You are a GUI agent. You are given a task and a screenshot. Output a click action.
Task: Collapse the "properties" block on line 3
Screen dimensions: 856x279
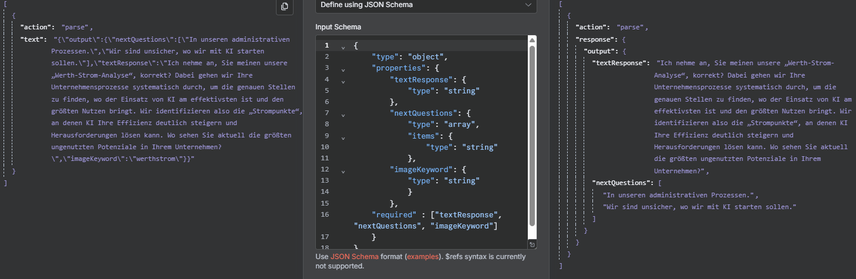[x=343, y=69]
